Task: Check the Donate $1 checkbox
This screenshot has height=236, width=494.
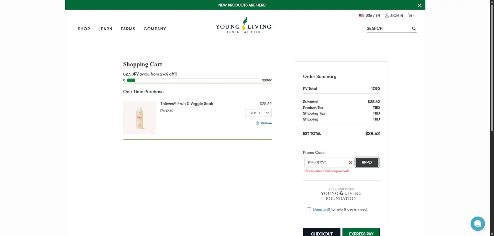Action: (x=309, y=209)
